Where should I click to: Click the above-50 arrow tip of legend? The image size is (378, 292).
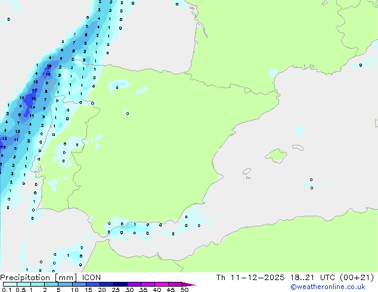tap(189, 284)
